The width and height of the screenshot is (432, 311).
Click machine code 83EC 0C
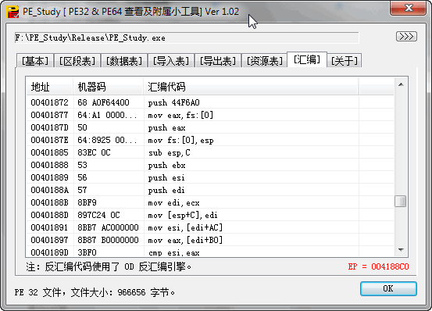point(94,152)
